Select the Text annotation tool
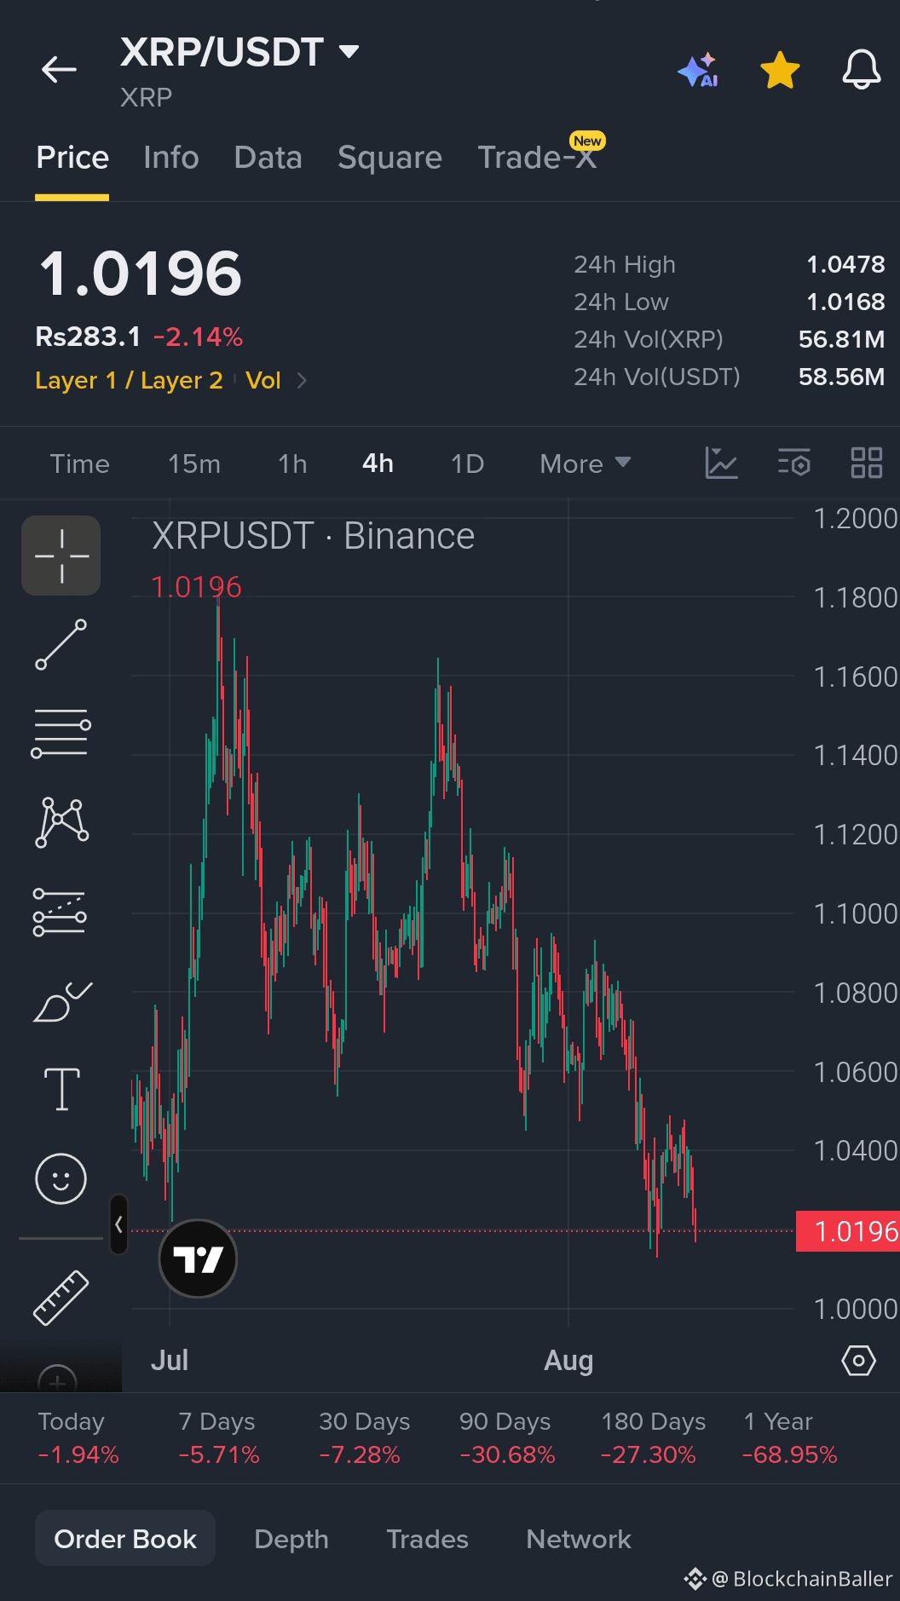This screenshot has height=1601, width=900. [x=61, y=1089]
